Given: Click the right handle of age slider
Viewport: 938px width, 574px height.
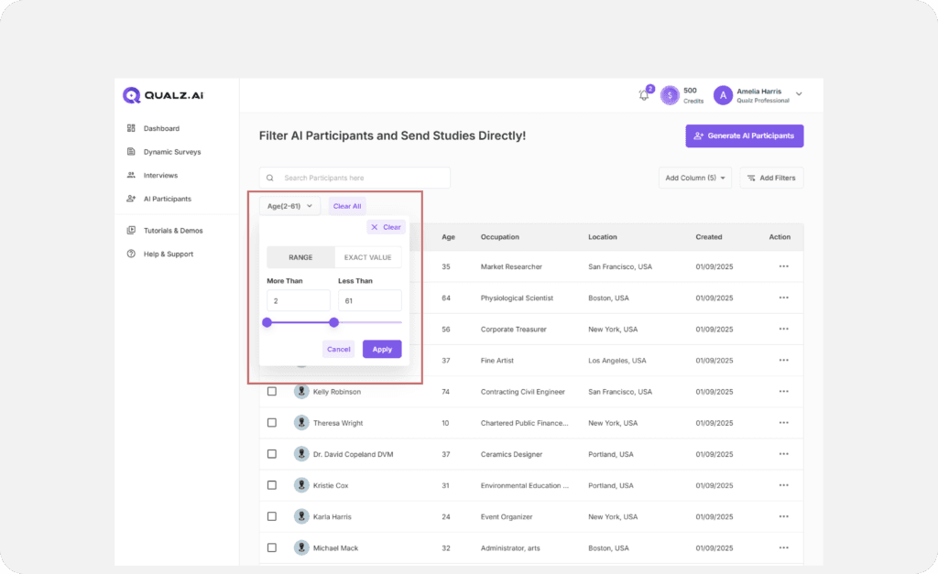Looking at the screenshot, I should click(x=334, y=322).
